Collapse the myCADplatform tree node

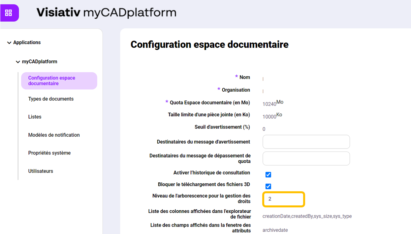pyautogui.click(x=18, y=62)
